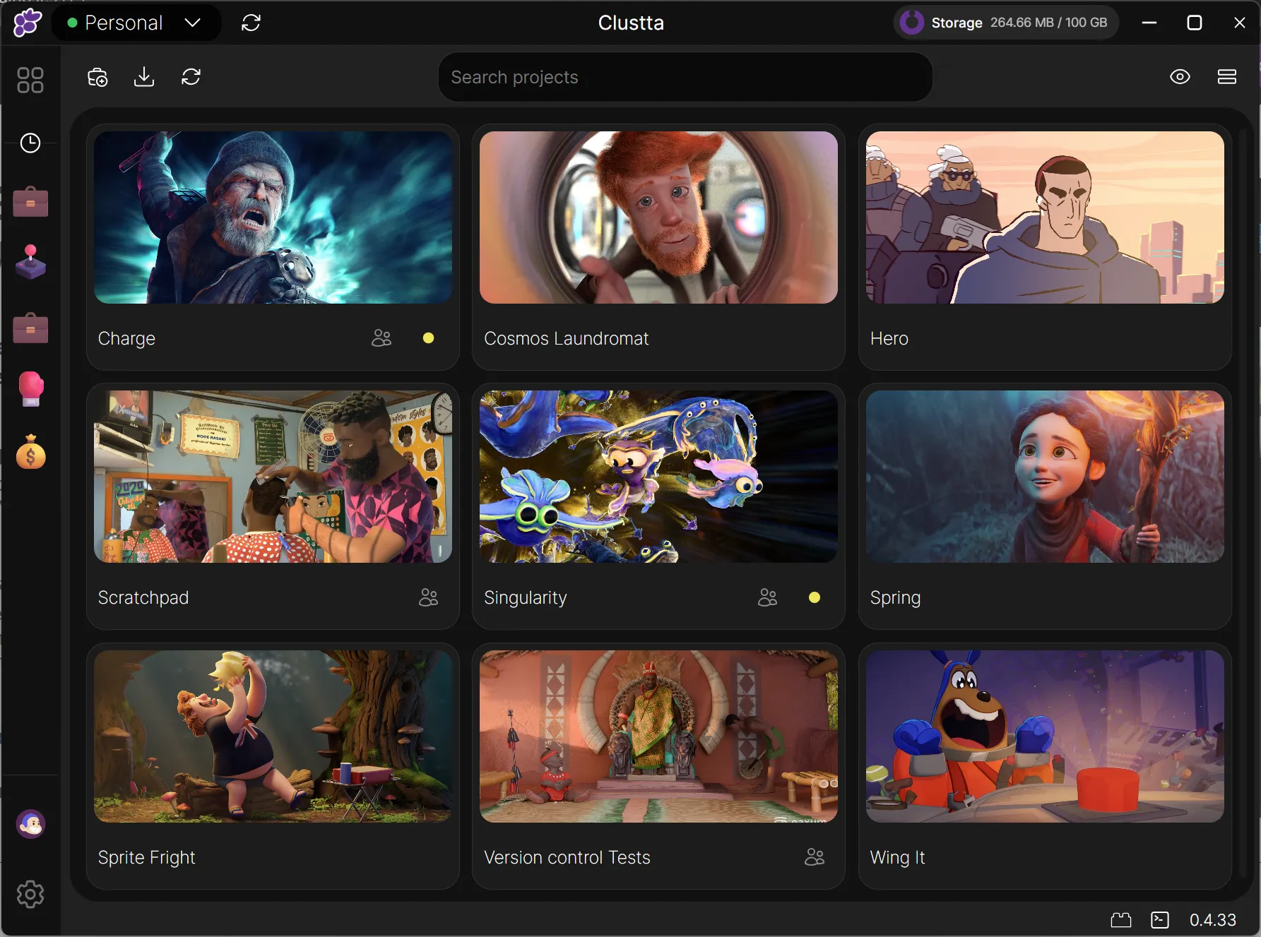Viewport: 1261px width, 937px height.
Task: Click the Cosmos Laundromat project title
Action: tap(567, 339)
